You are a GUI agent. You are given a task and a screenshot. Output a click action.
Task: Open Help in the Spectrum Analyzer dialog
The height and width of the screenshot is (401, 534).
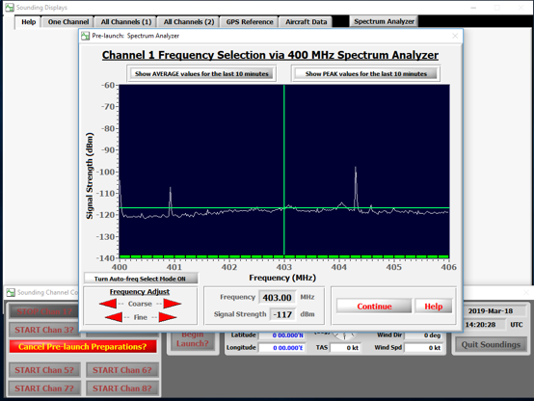tap(434, 306)
